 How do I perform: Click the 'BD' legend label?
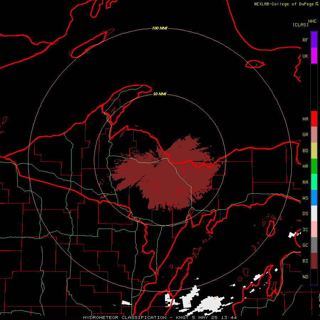point(305,151)
